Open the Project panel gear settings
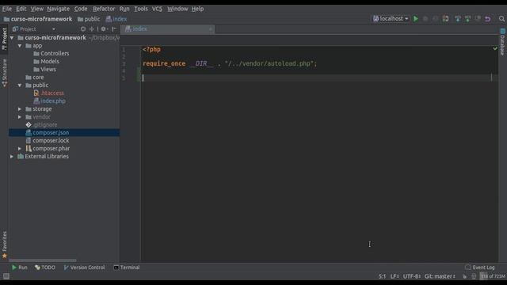Image resolution: width=507 pixels, height=285 pixels. [104, 29]
